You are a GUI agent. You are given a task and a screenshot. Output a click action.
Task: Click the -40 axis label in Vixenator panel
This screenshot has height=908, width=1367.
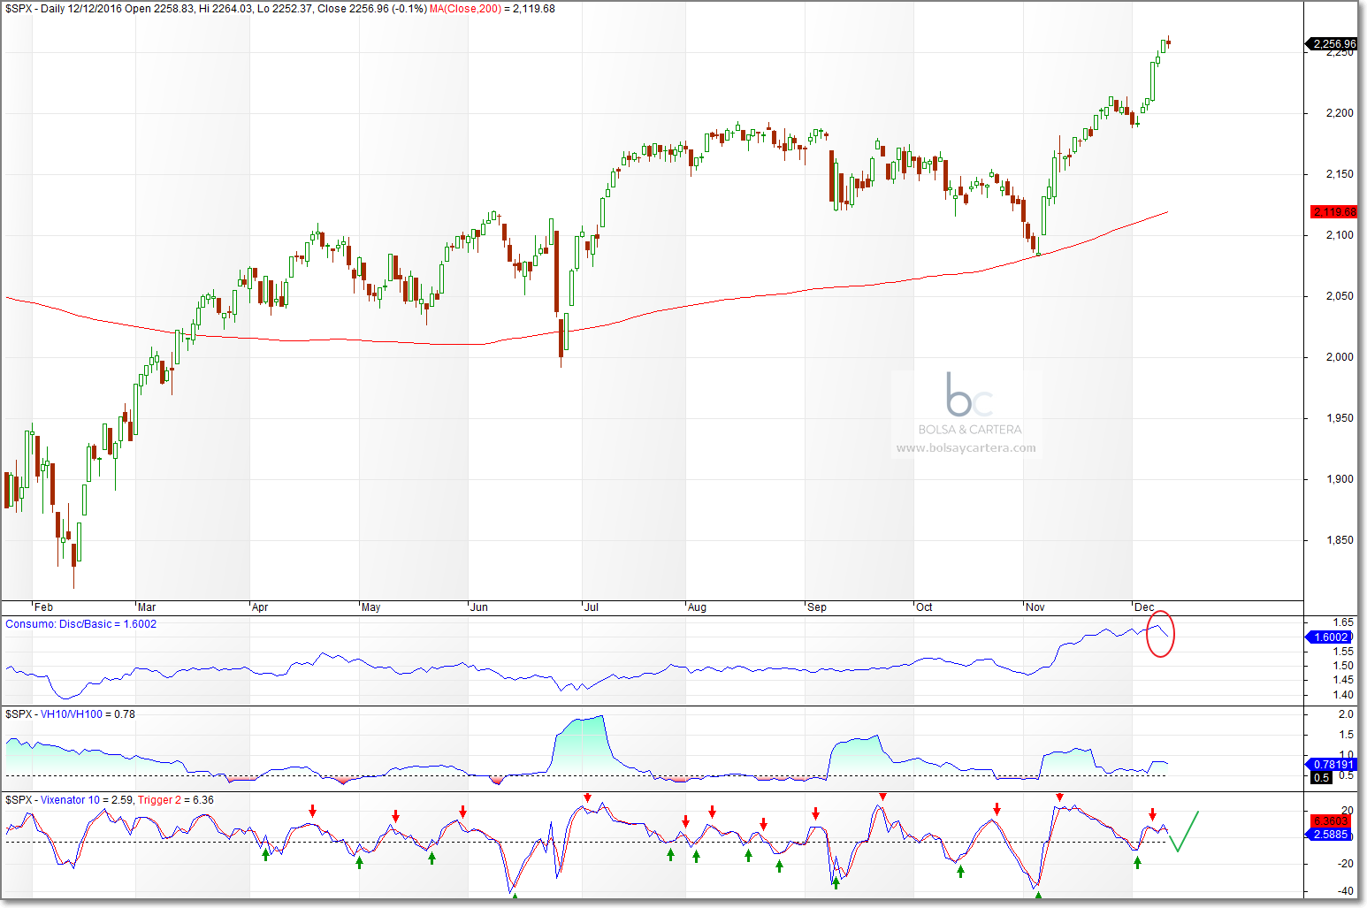[x=1346, y=891]
